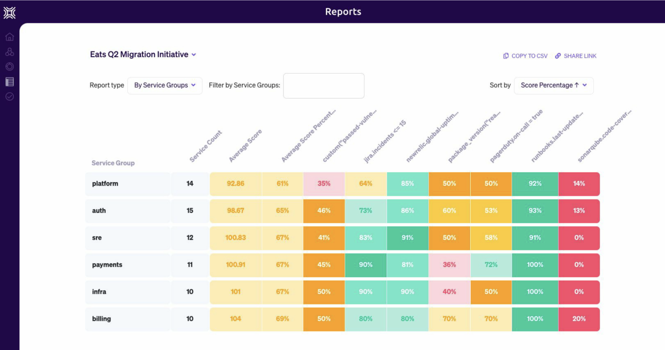Select the billing service group row

(x=101, y=319)
